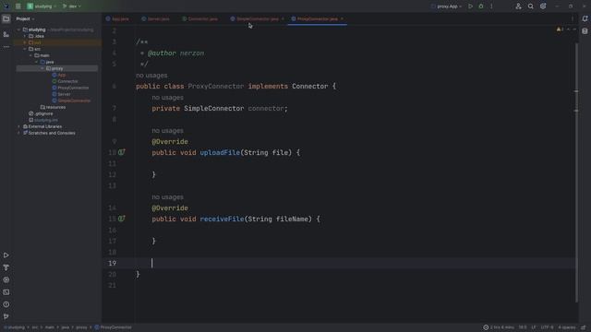Click "no usages" hint above class declaration

point(151,76)
